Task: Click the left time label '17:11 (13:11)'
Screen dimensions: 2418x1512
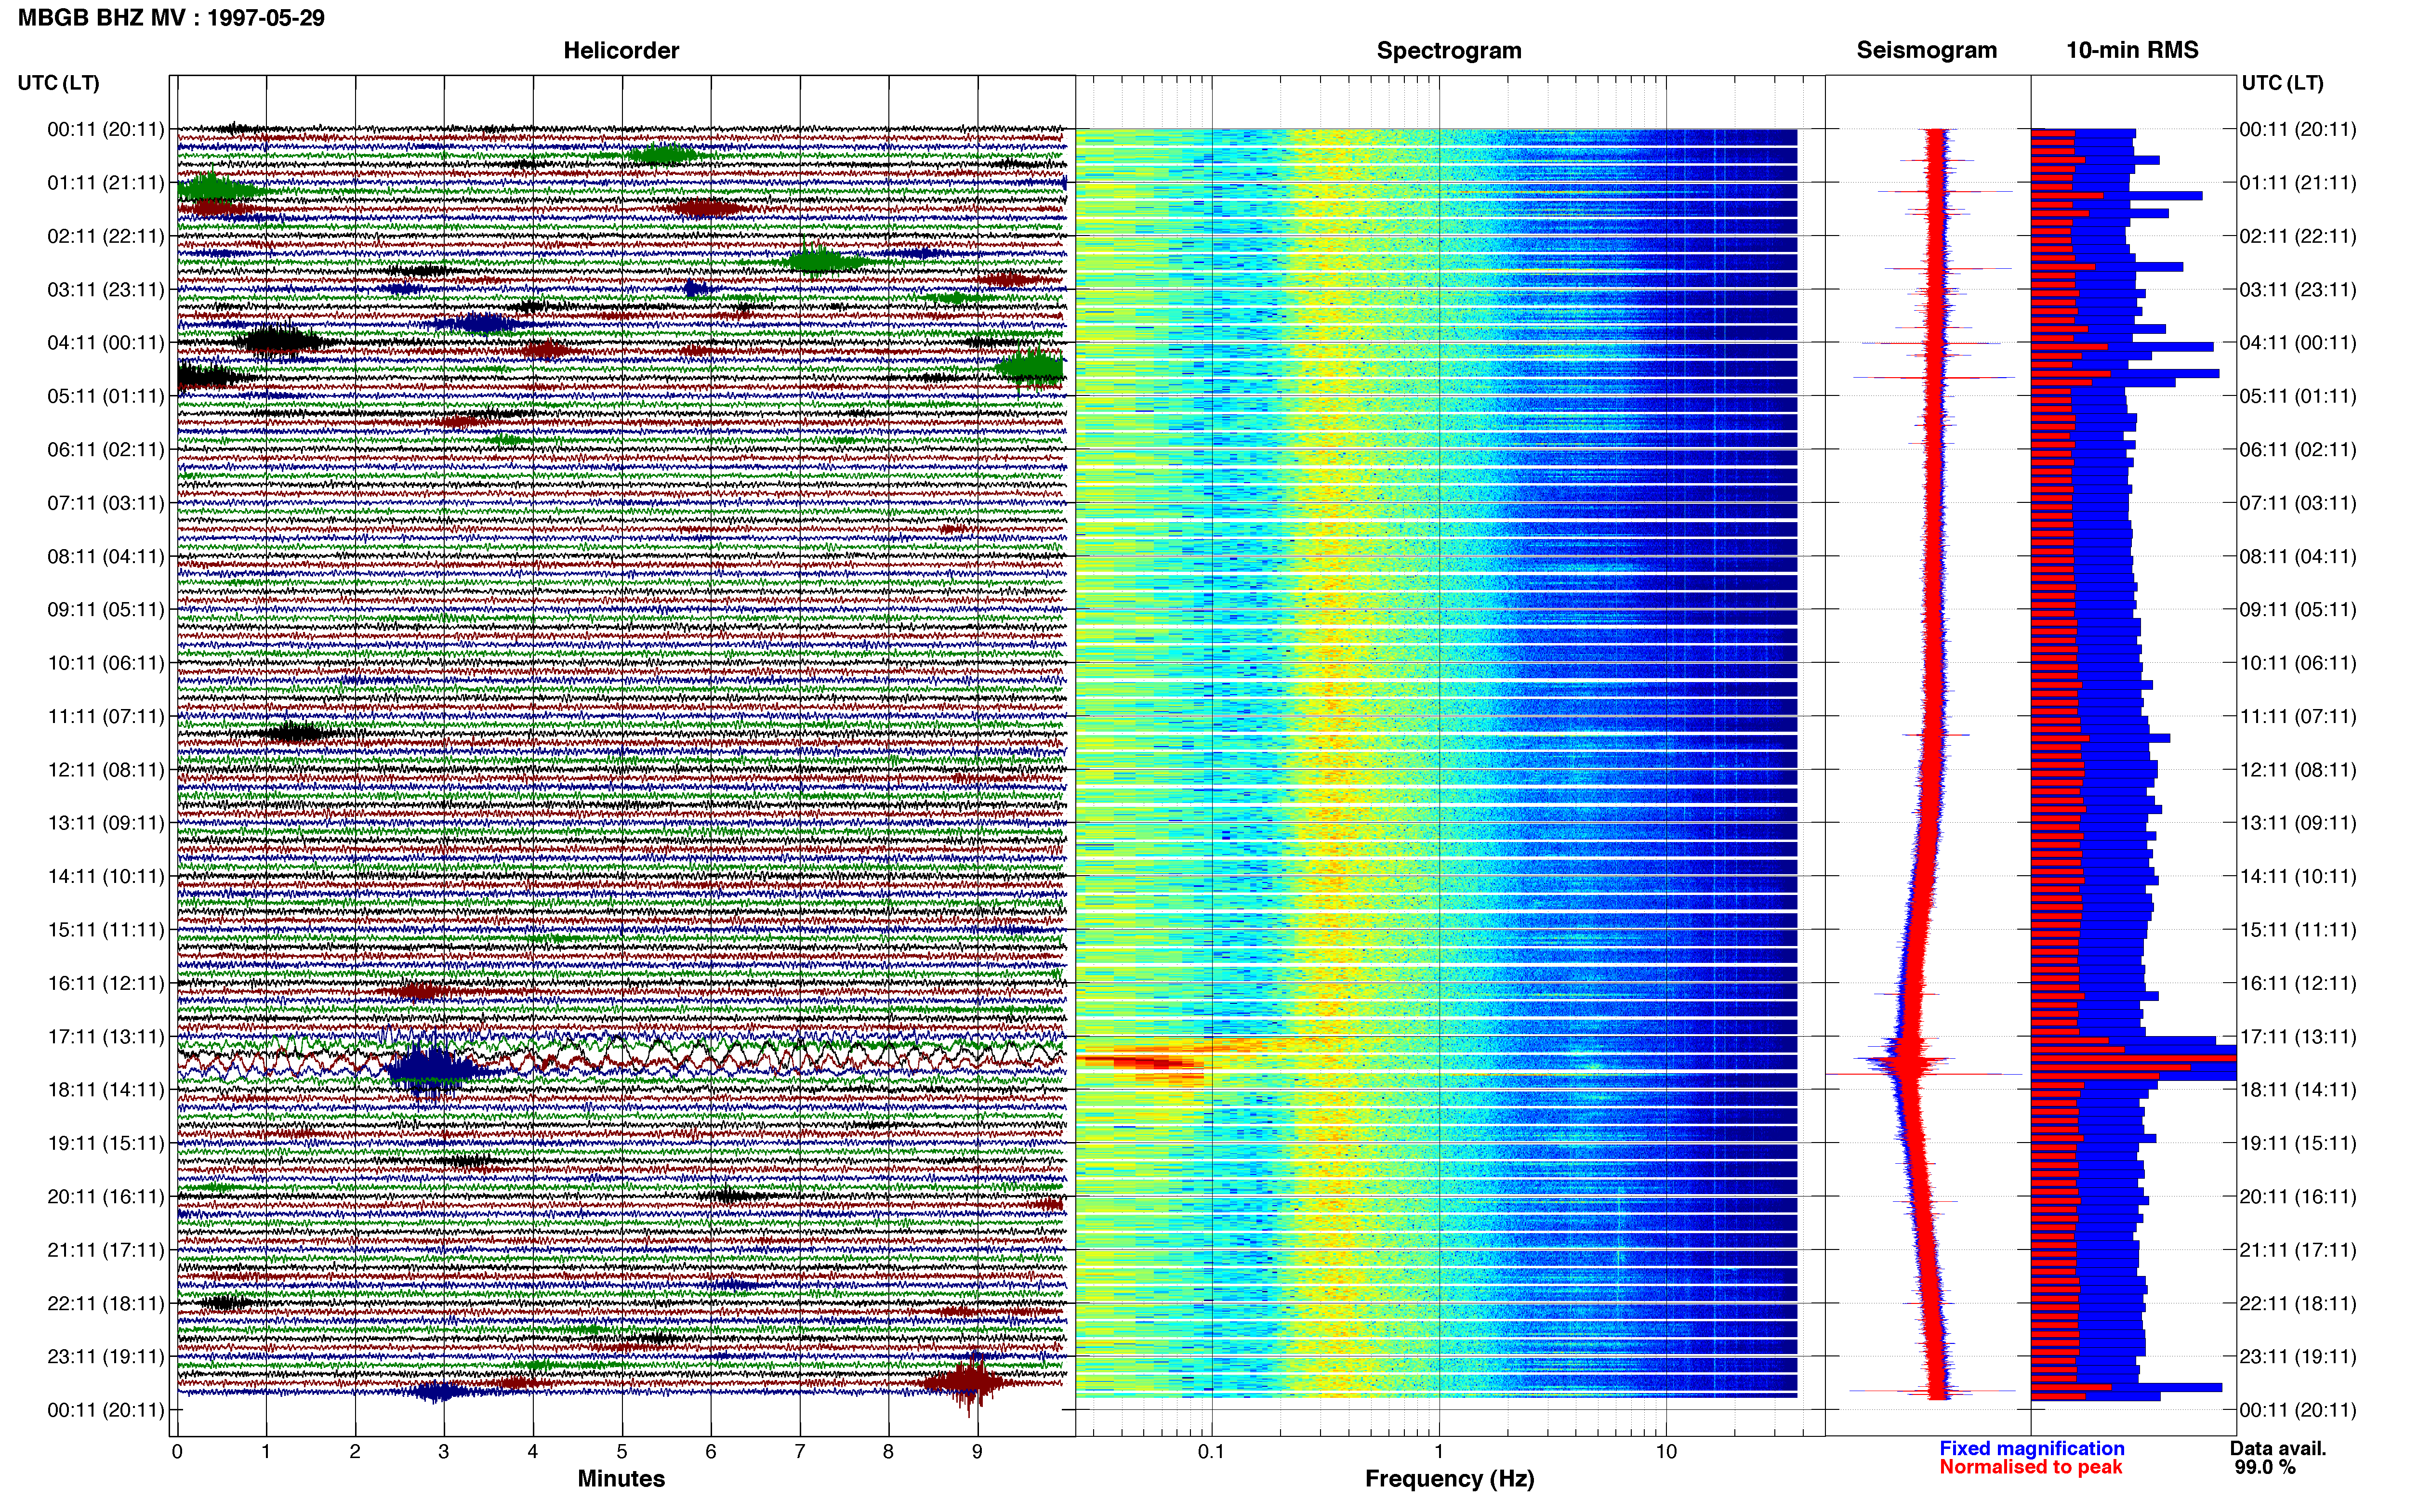Action: pos(106,1037)
